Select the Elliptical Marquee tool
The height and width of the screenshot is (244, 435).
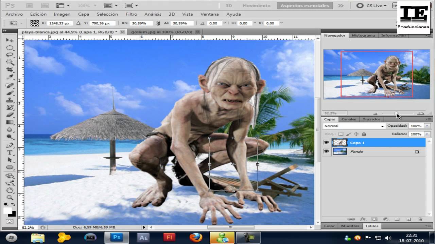pos(10,48)
